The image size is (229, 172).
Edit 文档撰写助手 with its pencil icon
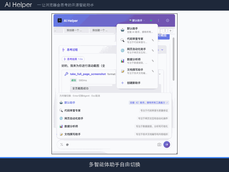(153, 71)
